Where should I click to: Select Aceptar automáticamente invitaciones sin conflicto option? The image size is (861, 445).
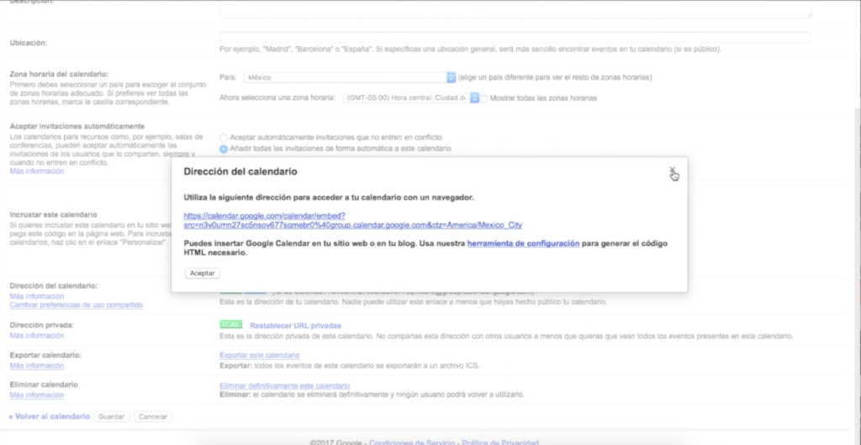[x=224, y=137]
